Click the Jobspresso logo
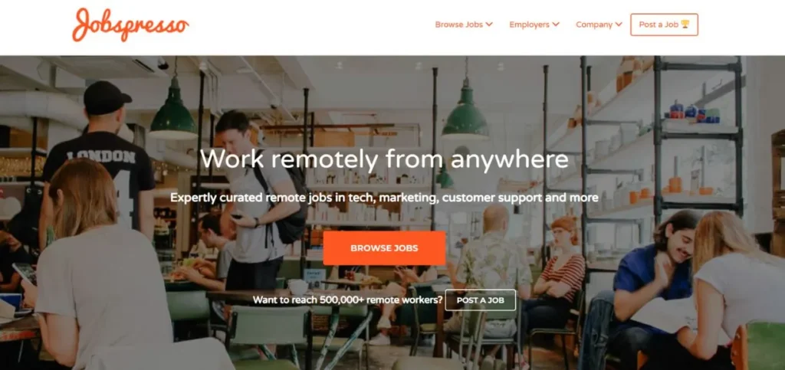785x370 pixels. tap(130, 25)
